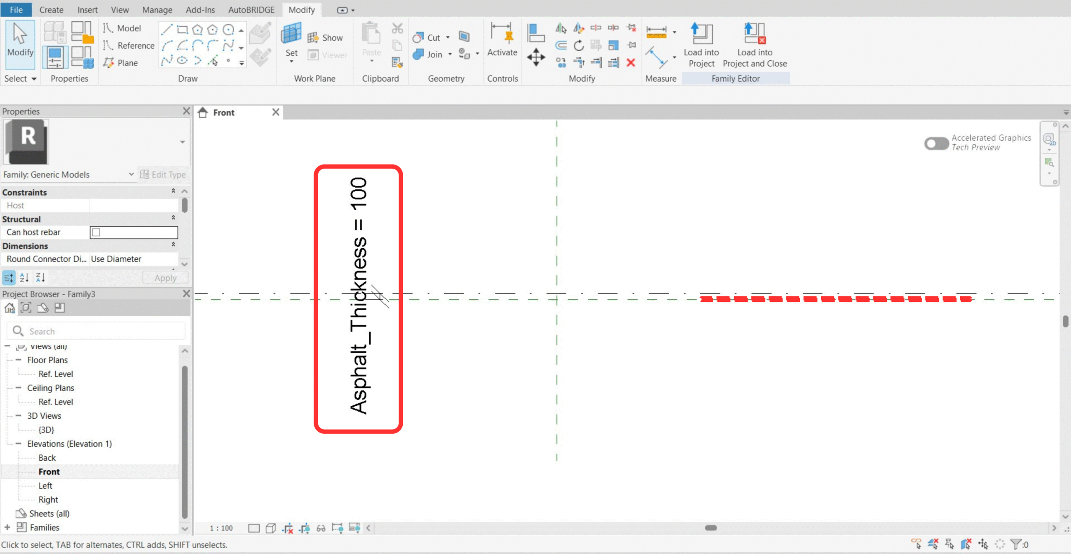
Task: Click the Edit Type button
Action: (163, 175)
